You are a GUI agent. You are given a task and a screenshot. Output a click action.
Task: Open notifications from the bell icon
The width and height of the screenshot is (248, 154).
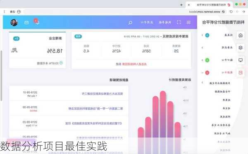(x=37, y=22)
